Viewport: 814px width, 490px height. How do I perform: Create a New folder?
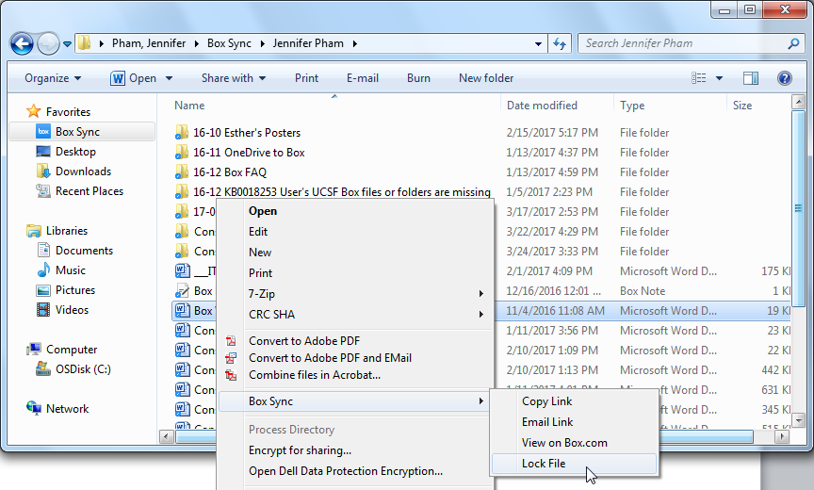pos(486,78)
